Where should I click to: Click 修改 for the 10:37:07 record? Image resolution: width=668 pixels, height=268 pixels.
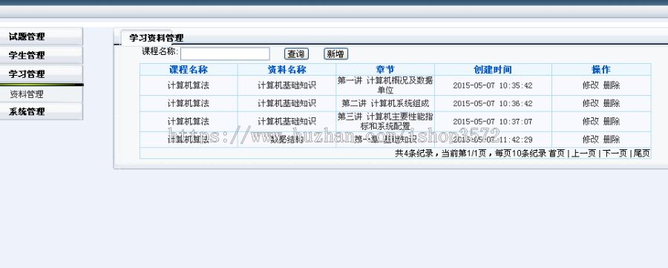pyautogui.click(x=591, y=122)
